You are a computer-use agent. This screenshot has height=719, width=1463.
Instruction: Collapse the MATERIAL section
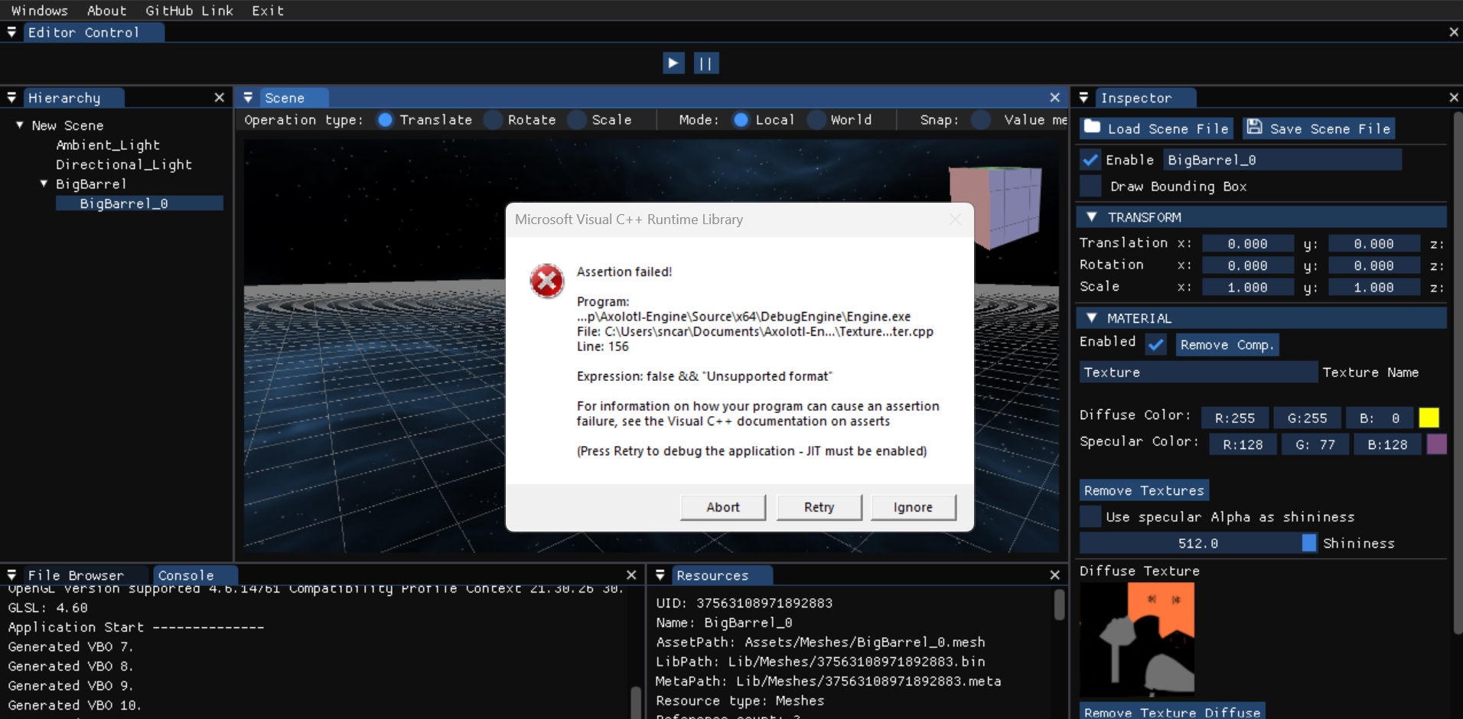point(1093,317)
